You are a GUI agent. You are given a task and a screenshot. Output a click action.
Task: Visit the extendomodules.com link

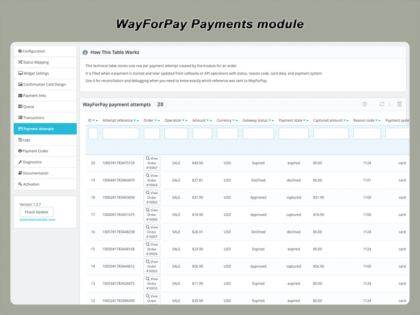click(x=37, y=219)
